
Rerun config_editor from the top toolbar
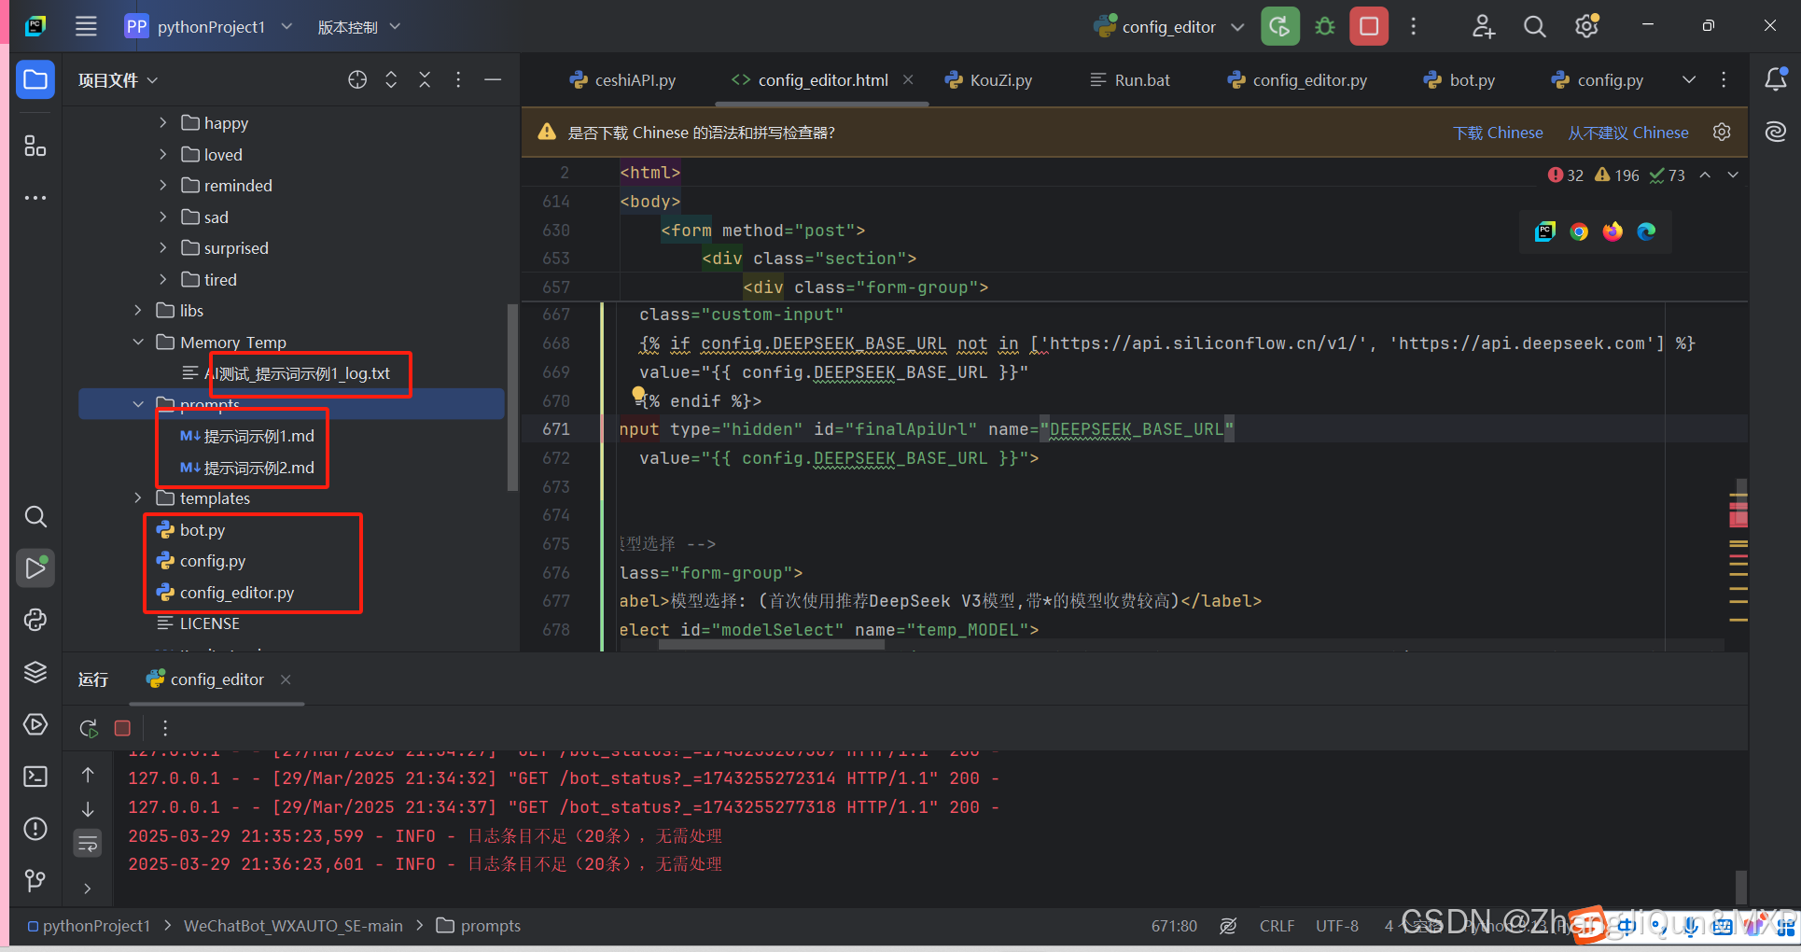(x=1280, y=26)
